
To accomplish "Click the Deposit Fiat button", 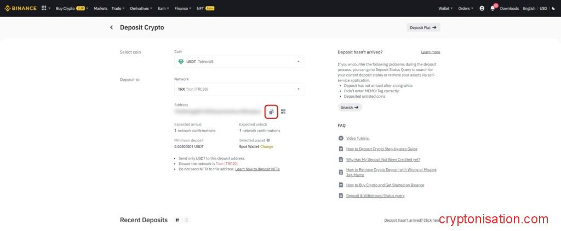I will point(423,27).
